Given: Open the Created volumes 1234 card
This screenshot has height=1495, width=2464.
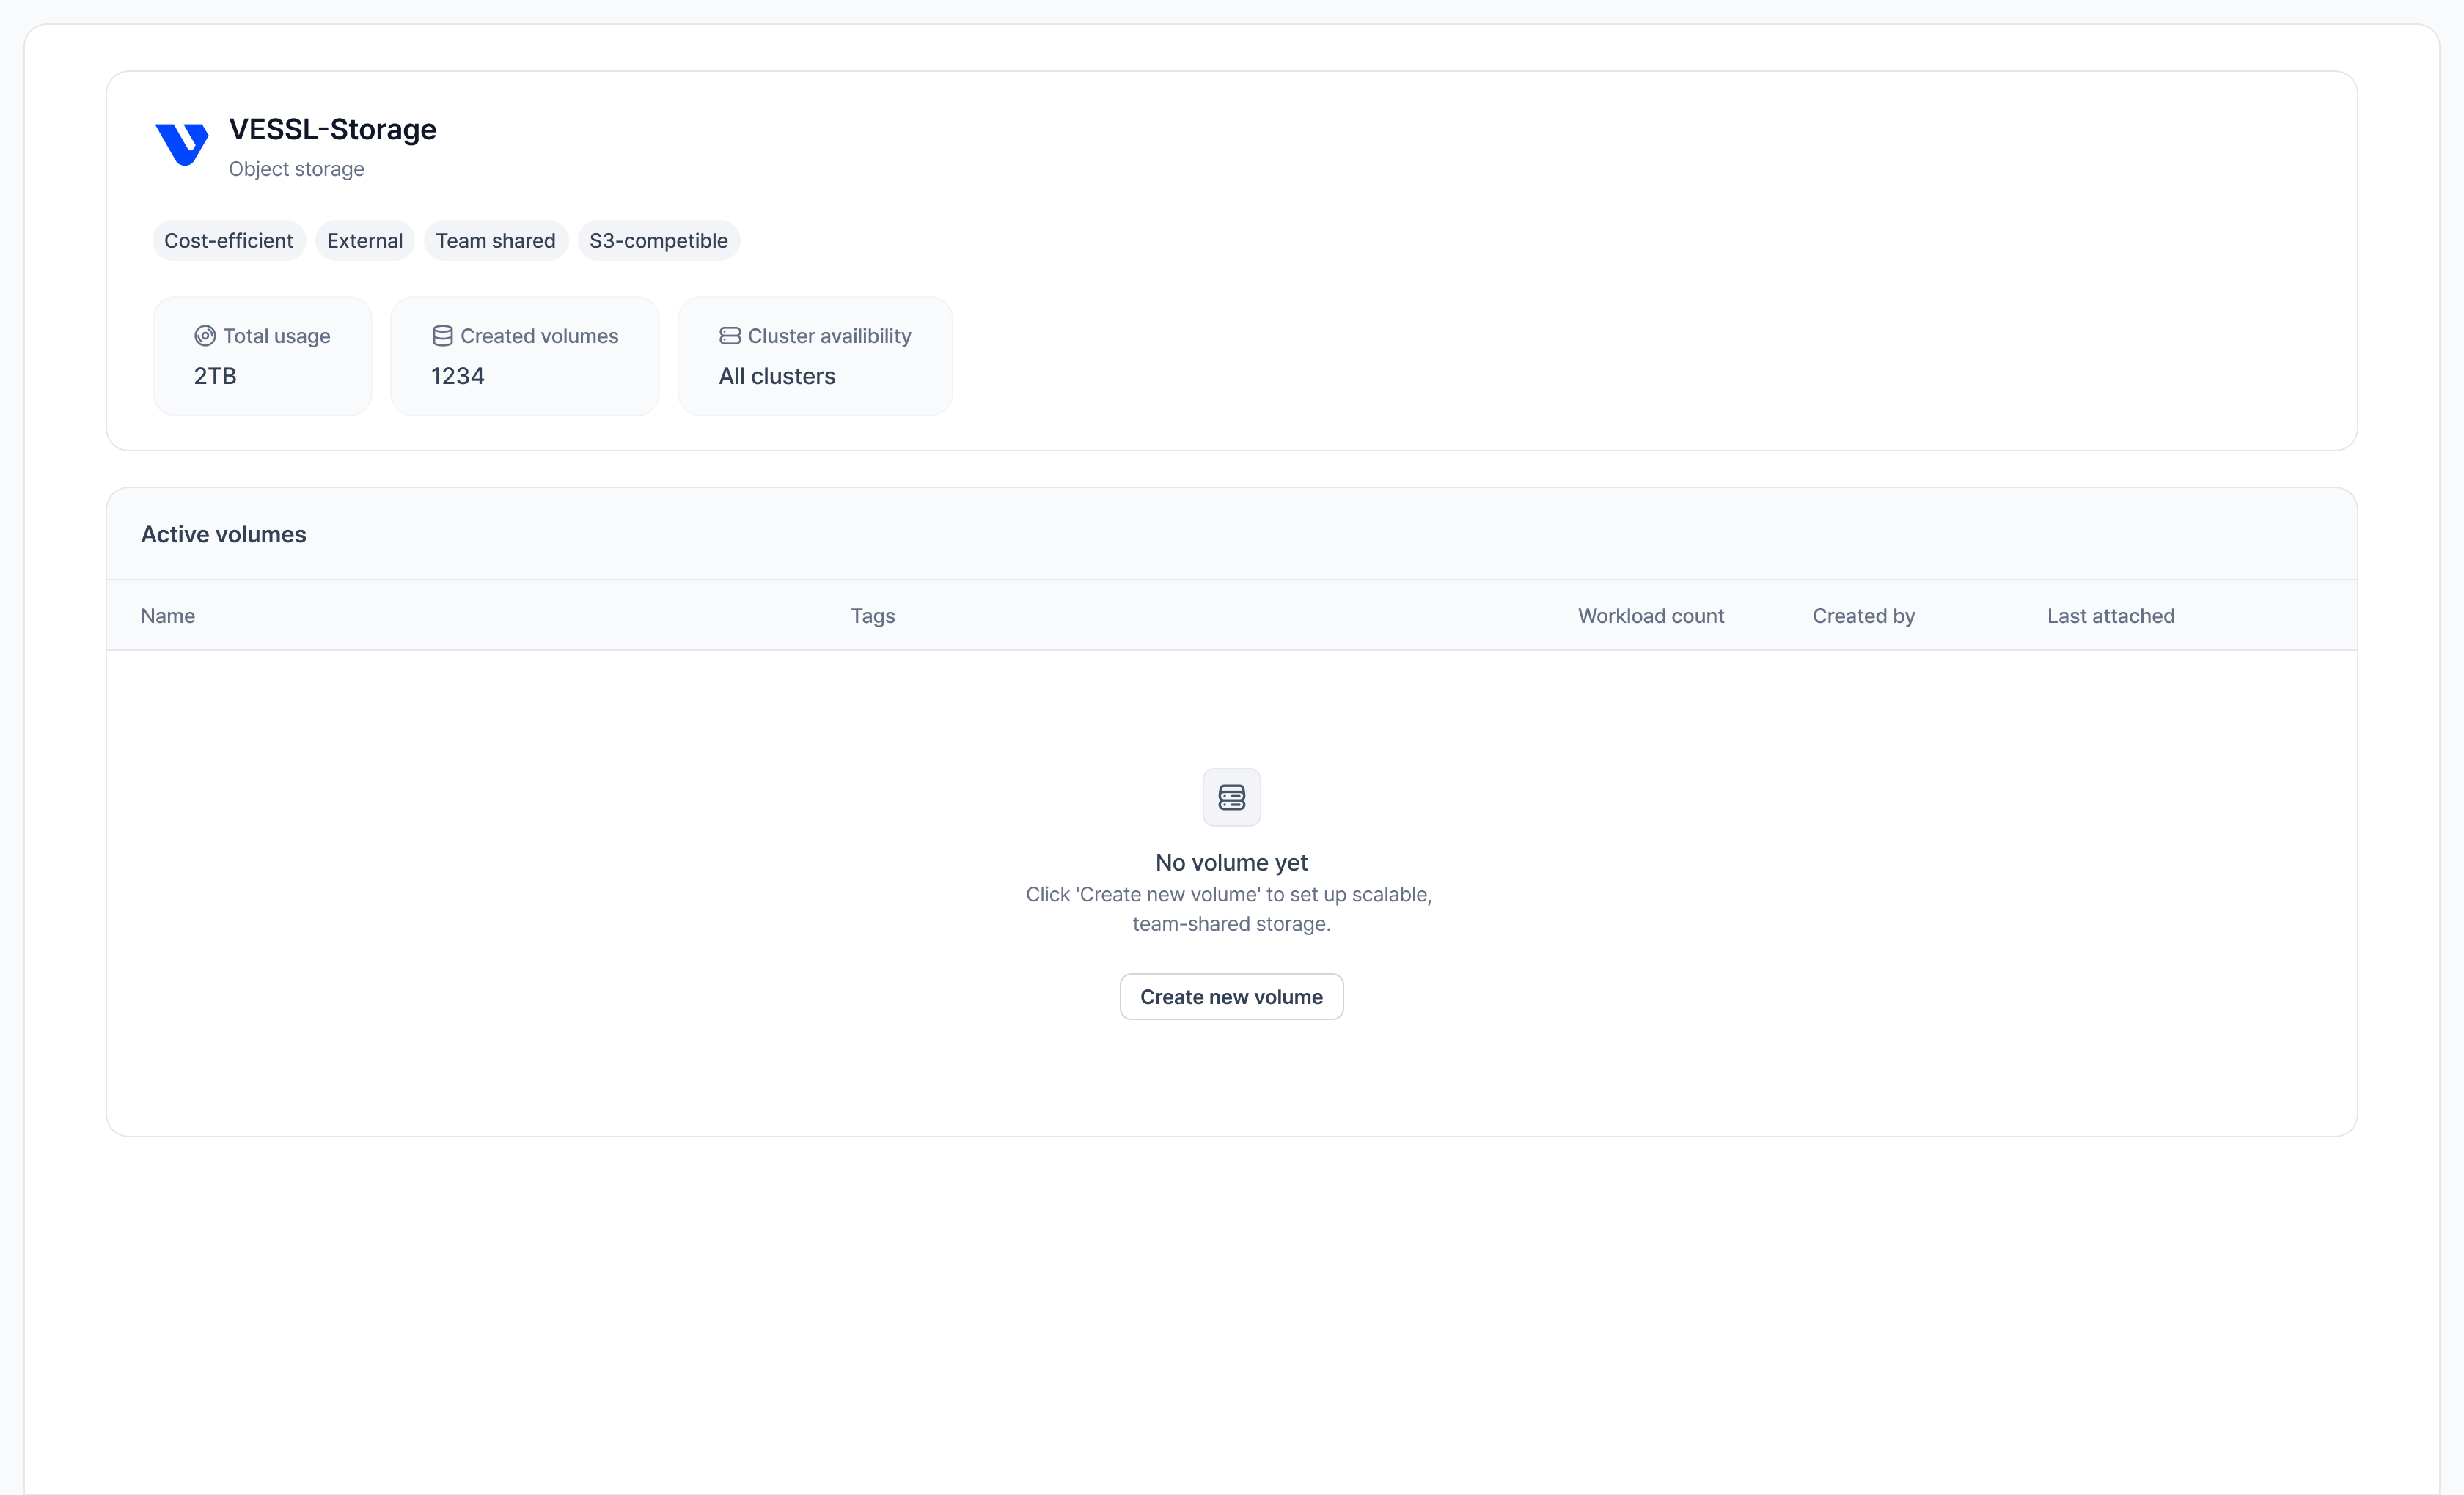Looking at the screenshot, I should (525, 355).
